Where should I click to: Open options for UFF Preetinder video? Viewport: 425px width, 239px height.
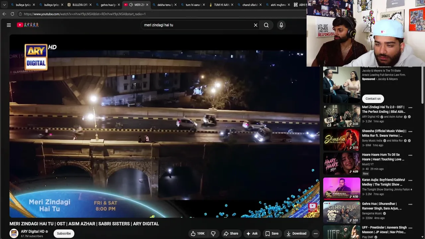410,228
